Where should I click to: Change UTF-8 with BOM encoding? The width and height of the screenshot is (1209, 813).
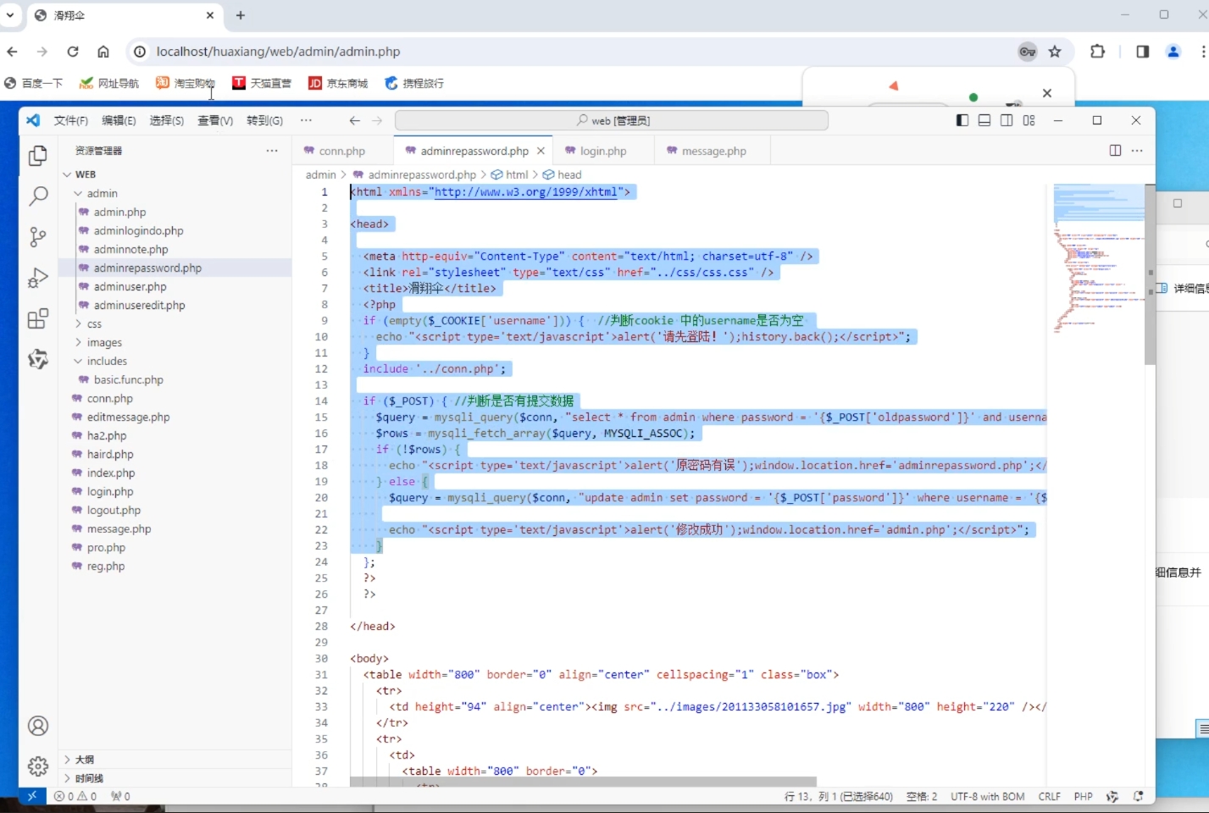[987, 796]
